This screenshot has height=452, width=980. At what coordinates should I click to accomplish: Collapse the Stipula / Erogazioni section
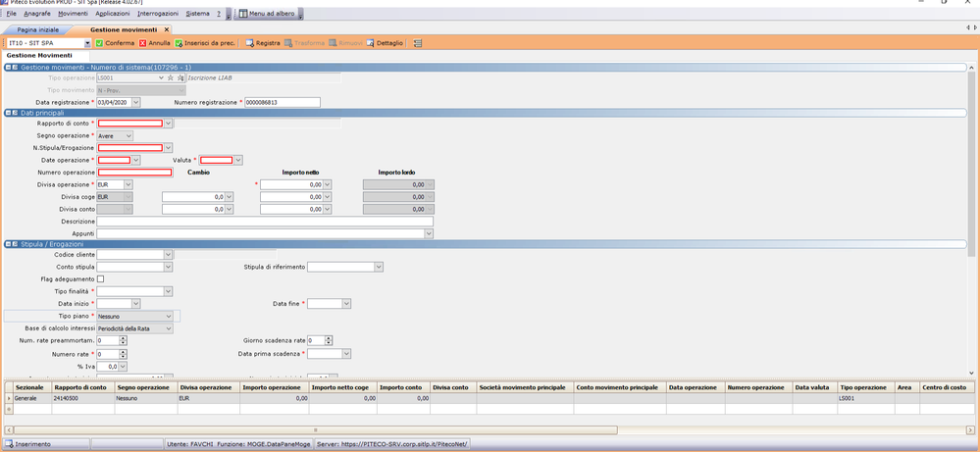point(8,244)
